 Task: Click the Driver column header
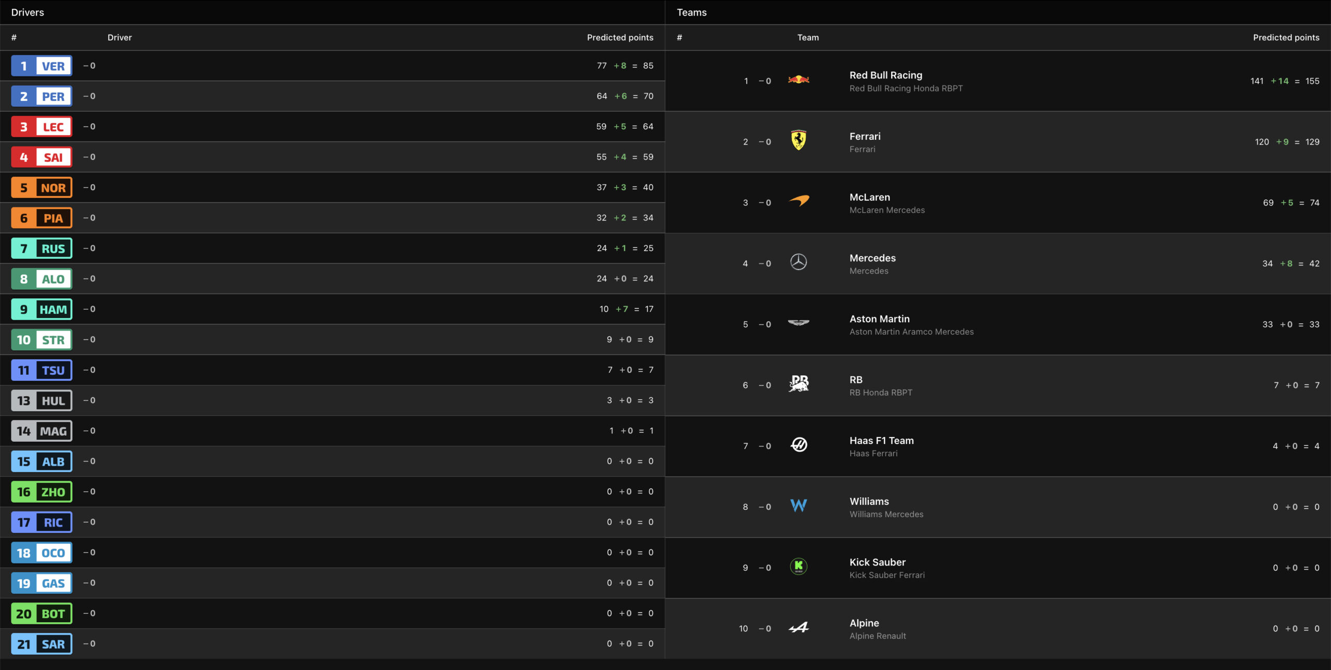pos(120,37)
